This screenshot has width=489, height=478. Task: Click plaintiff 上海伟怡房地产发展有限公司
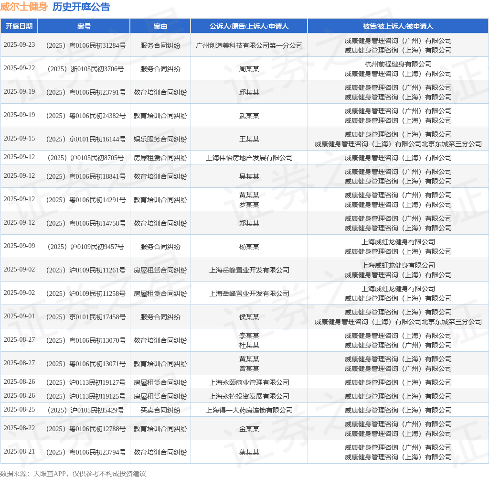249,158
